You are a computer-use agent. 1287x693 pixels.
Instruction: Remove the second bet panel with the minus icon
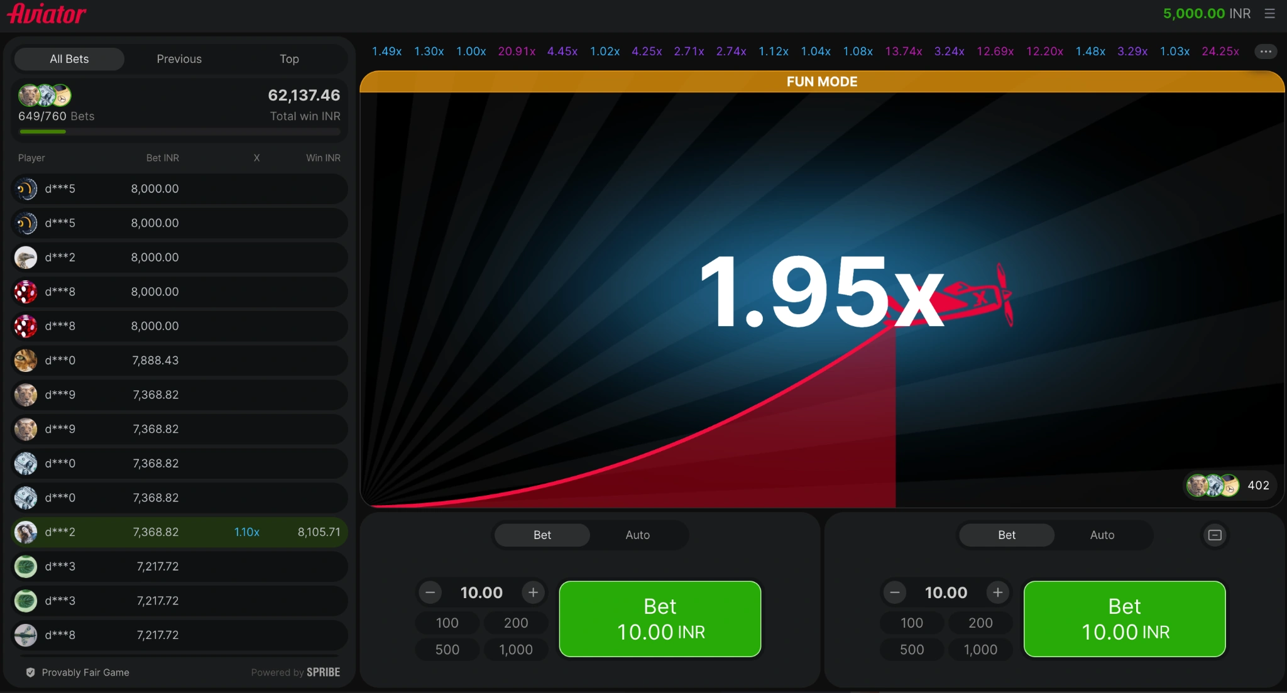(1215, 535)
